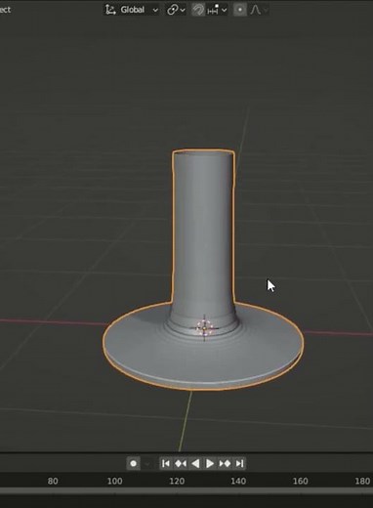
Task: Click frame 100 on the timeline ruler
Action: point(114,481)
